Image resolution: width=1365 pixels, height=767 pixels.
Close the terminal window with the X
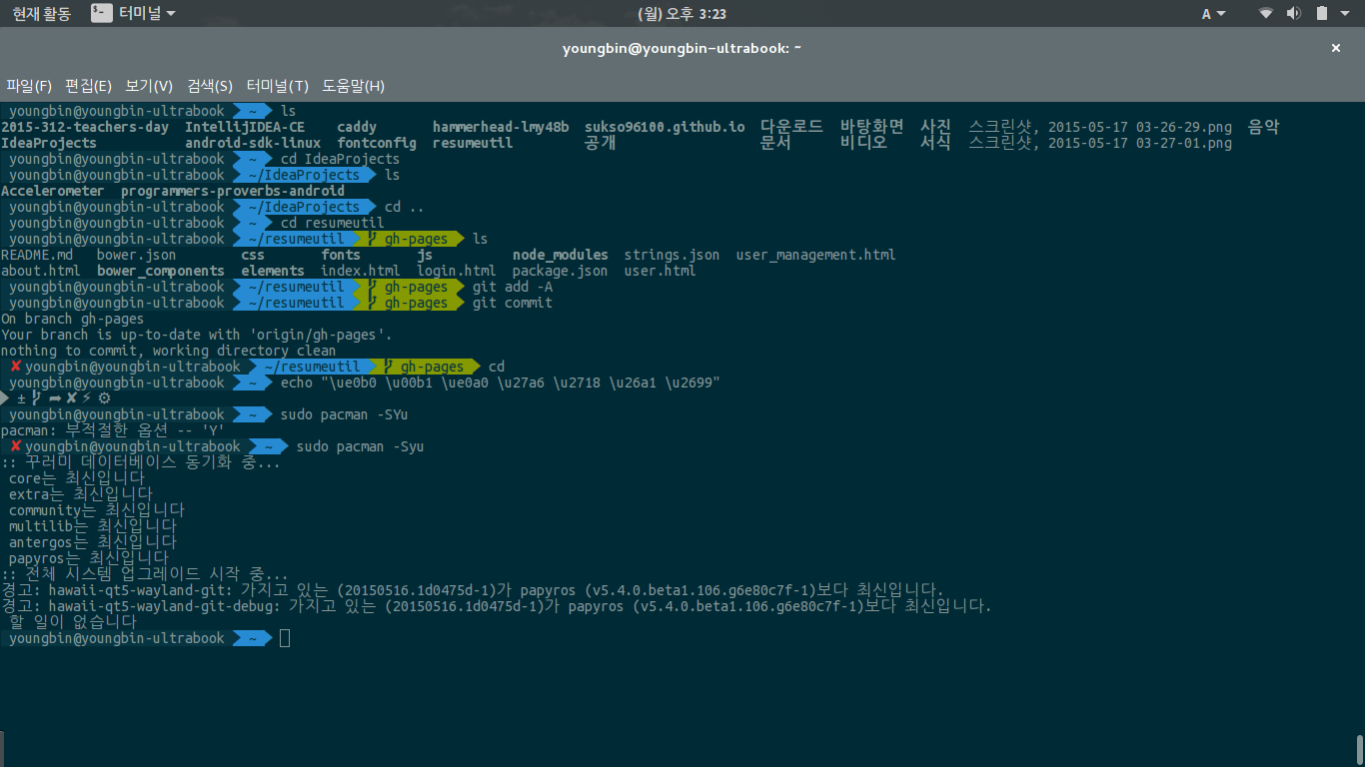1336,48
